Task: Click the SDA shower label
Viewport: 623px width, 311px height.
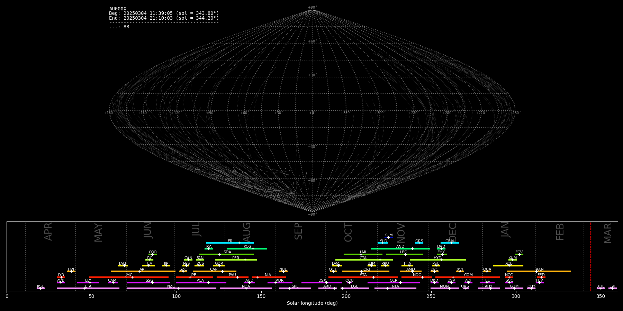Action: click(227, 252)
